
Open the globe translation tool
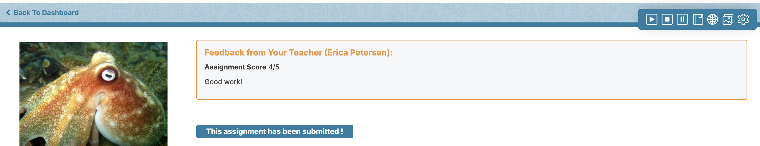pos(713,19)
